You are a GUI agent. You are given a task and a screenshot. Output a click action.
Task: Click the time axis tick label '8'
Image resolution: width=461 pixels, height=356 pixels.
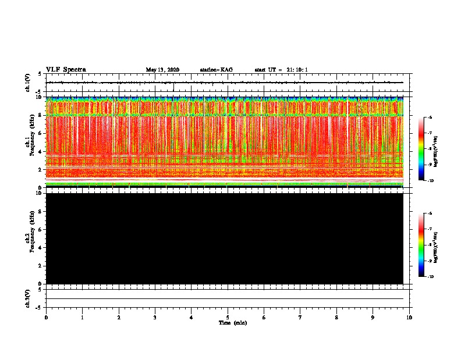pos(336,318)
